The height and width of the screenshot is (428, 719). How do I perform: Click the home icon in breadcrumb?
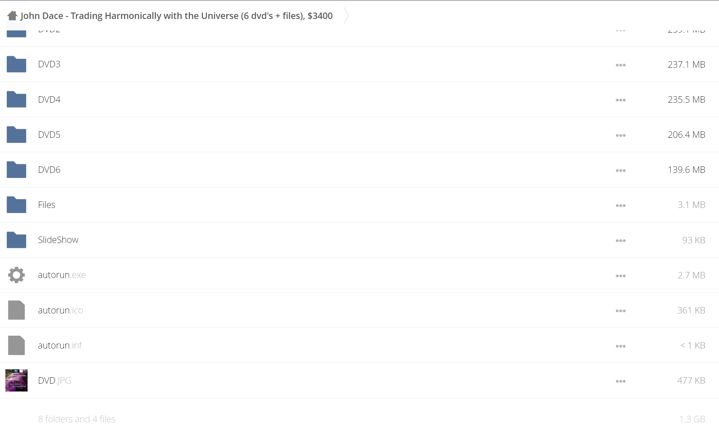[12, 16]
